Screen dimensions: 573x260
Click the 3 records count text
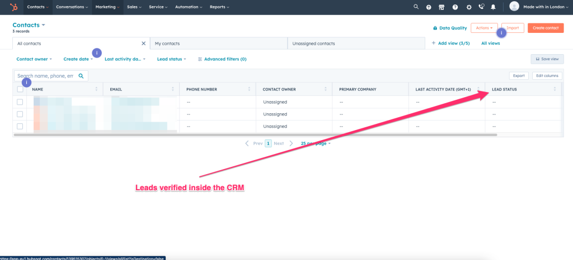(x=21, y=31)
